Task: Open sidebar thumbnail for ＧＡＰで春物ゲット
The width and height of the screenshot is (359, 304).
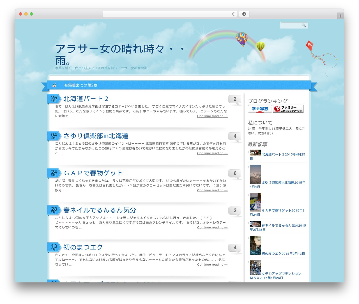Action: (x=255, y=202)
